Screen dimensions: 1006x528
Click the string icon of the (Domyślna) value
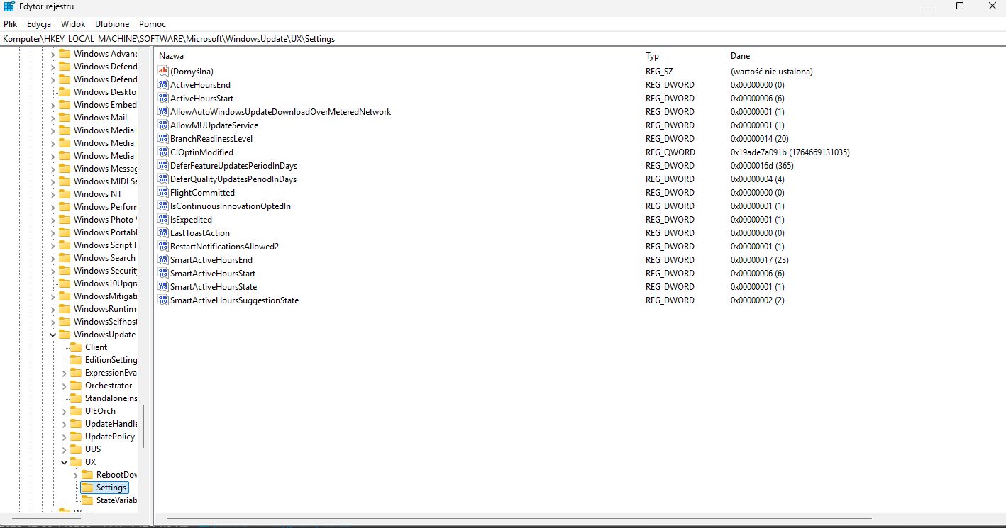pos(163,72)
